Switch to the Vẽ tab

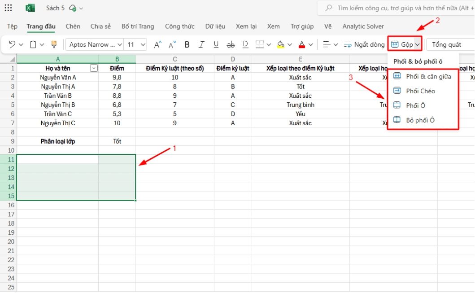pyautogui.click(x=328, y=26)
